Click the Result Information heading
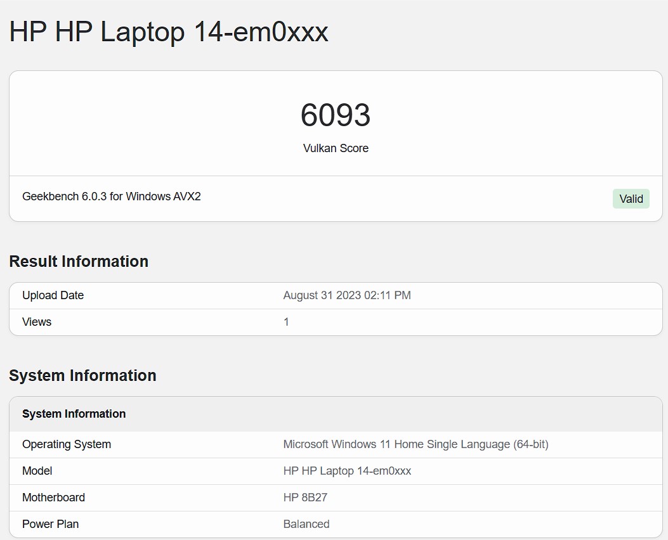The width and height of the screenshot is (668, 540). click(79, 261)
